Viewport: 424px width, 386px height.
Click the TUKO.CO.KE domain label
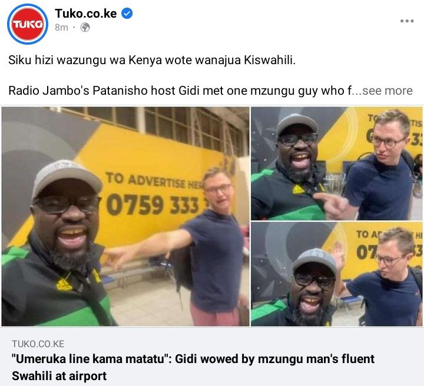[38, 344]
